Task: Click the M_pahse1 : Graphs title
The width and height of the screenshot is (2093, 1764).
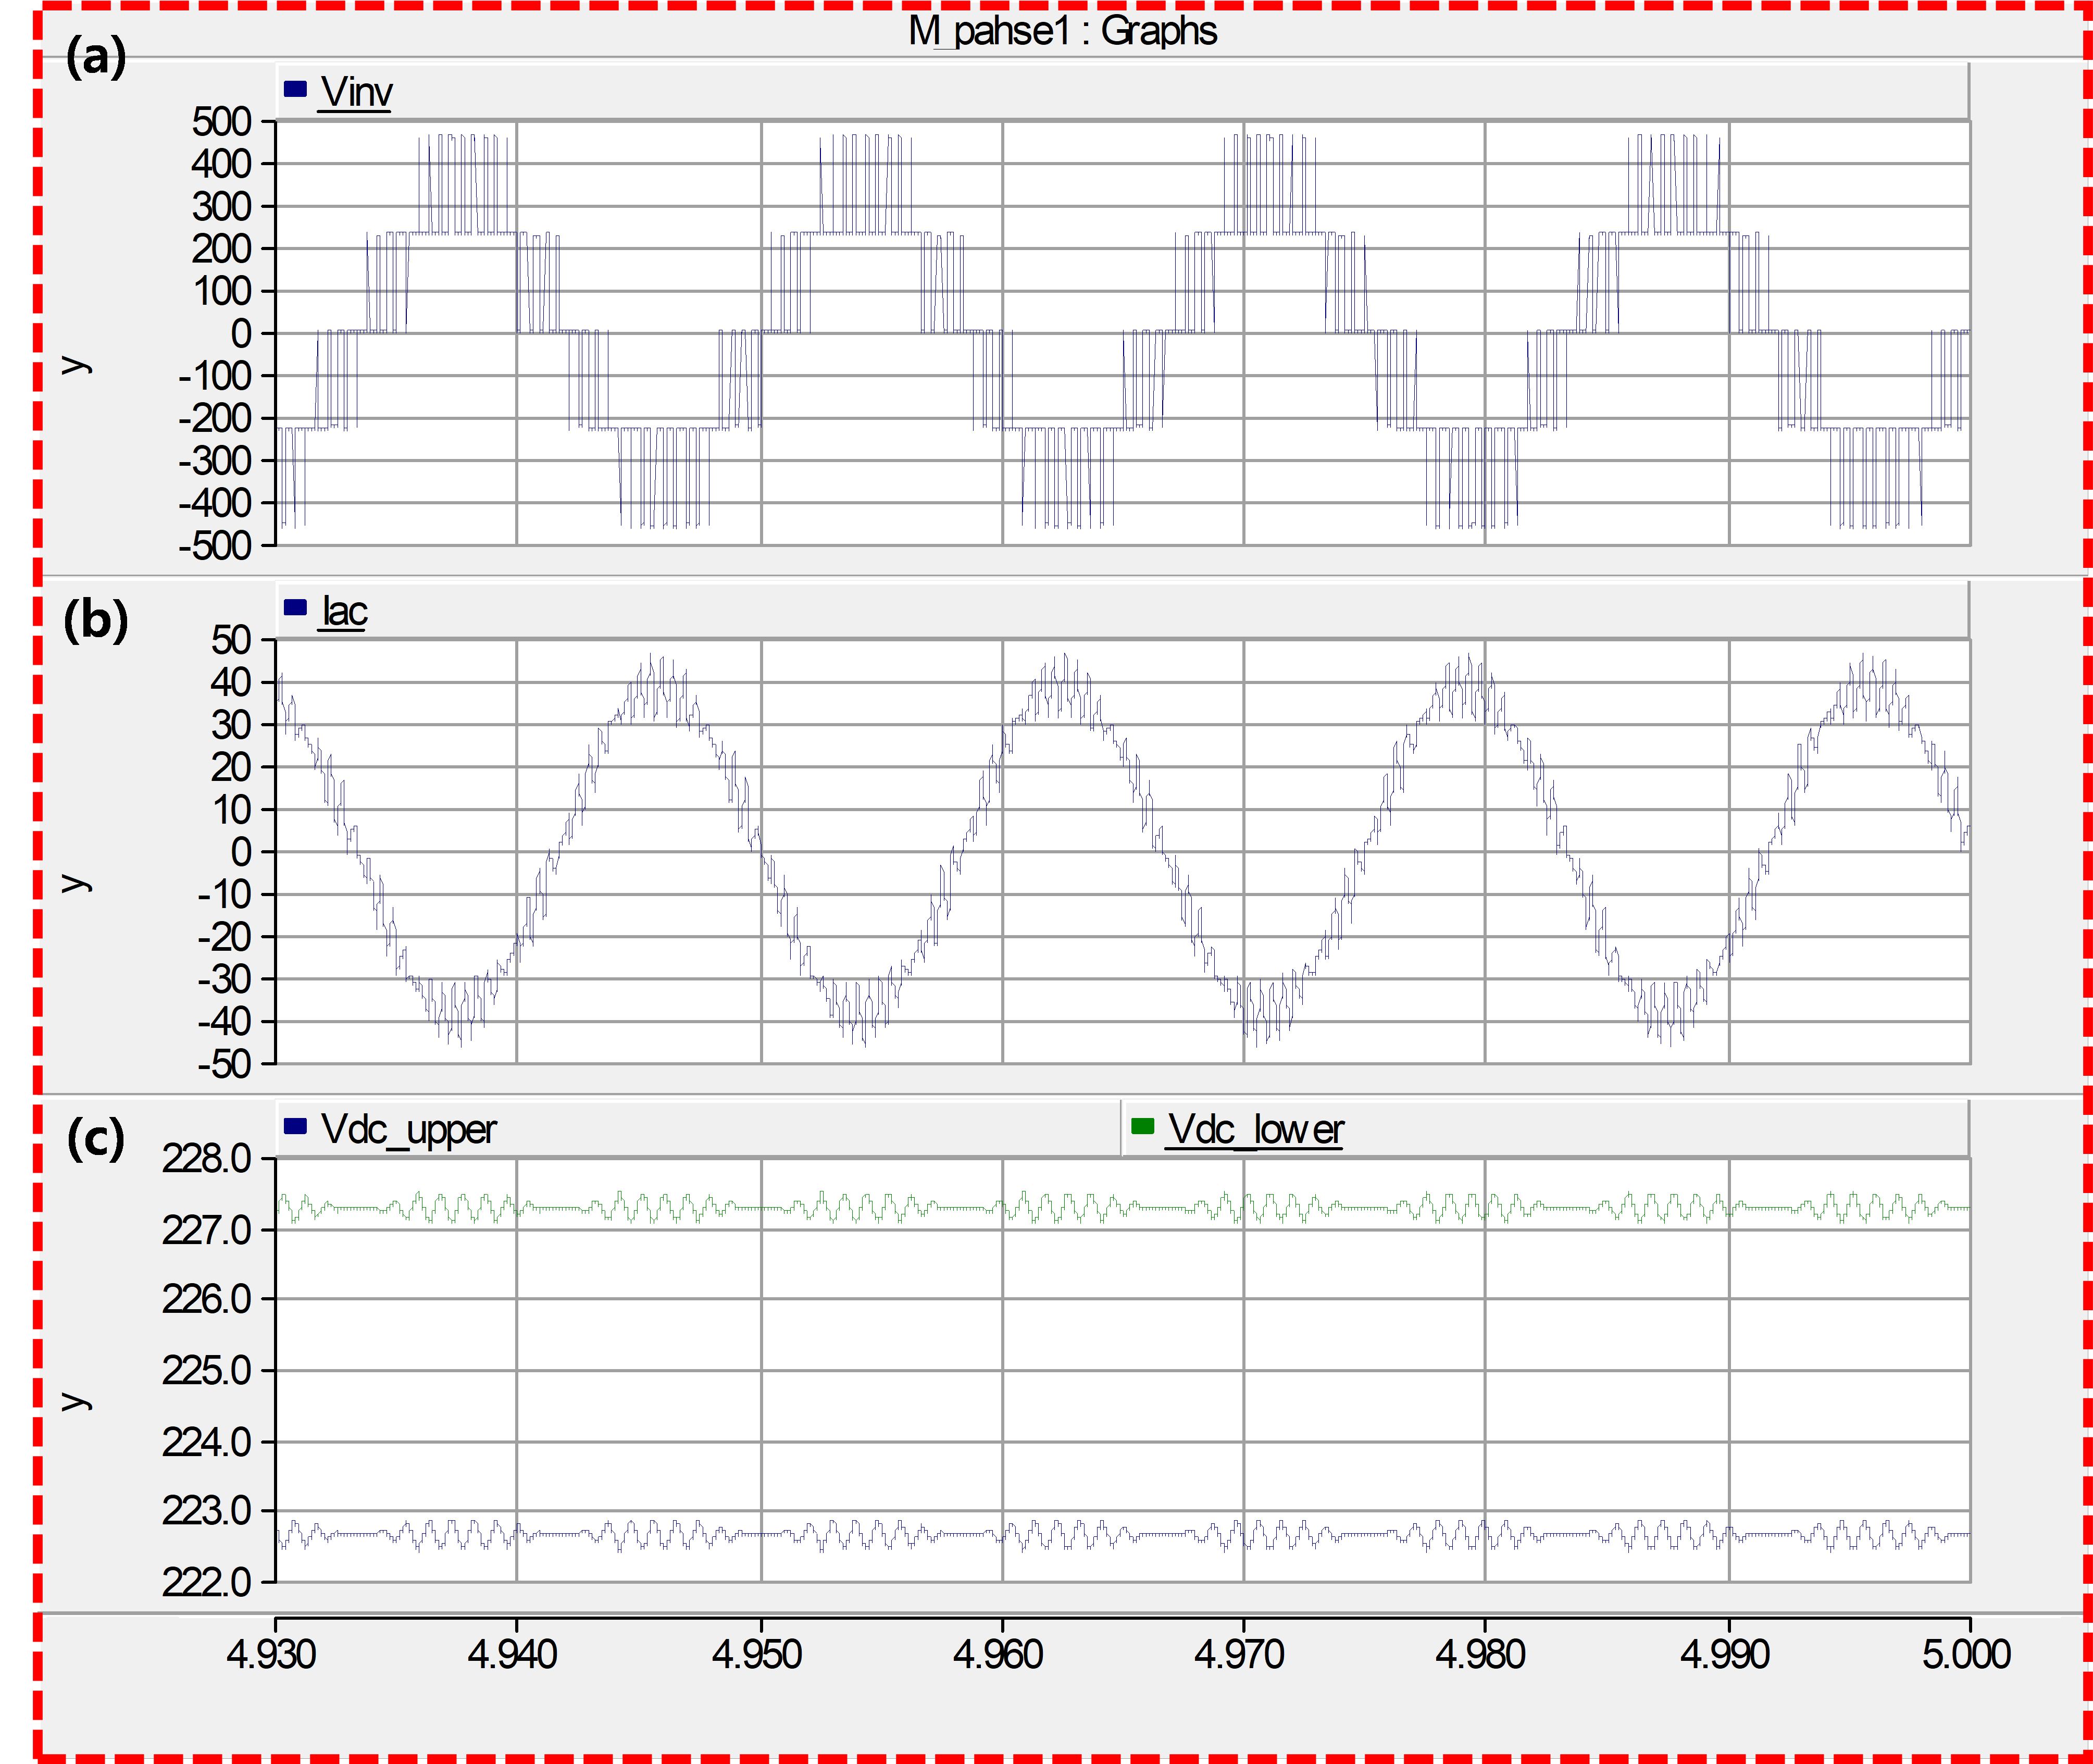Action: (x=1062, y=31)
